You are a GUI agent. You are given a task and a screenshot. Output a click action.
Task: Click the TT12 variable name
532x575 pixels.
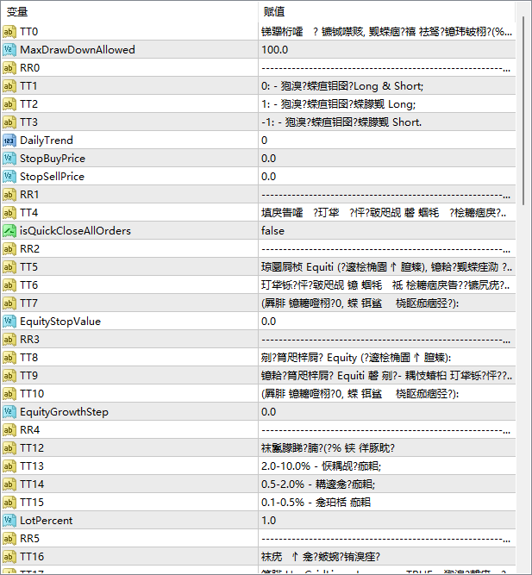32,448
